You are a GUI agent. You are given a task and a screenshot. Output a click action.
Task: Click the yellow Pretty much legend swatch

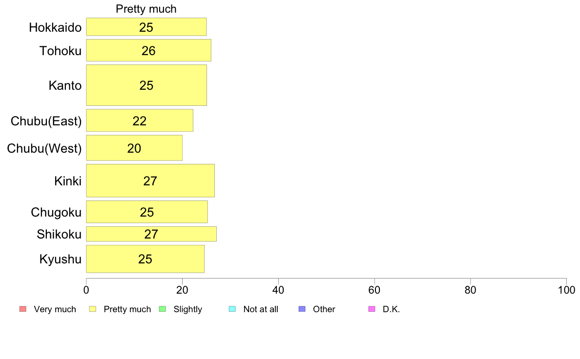(92, 309)
